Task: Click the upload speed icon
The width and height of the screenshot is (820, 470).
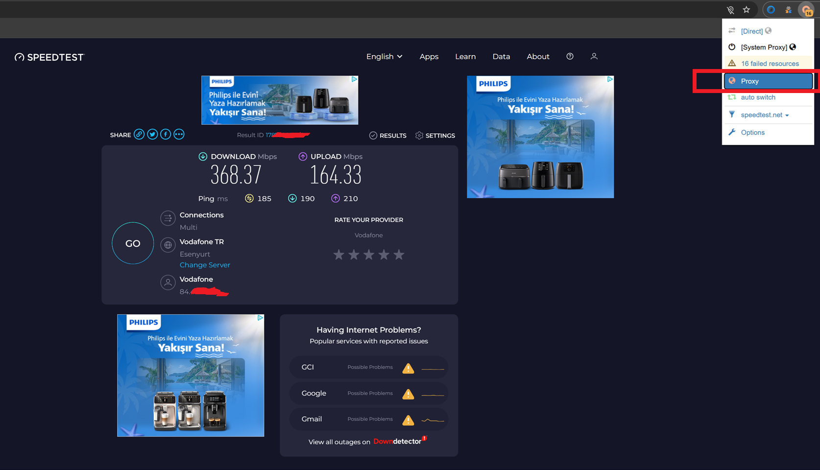Action: pos(303,157)
